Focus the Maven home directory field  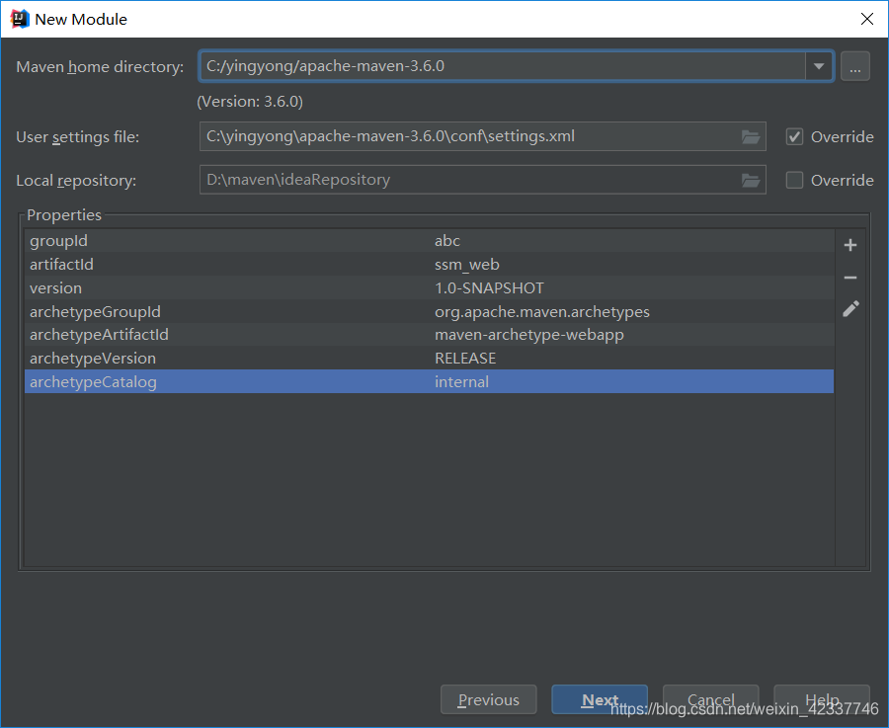503,66
